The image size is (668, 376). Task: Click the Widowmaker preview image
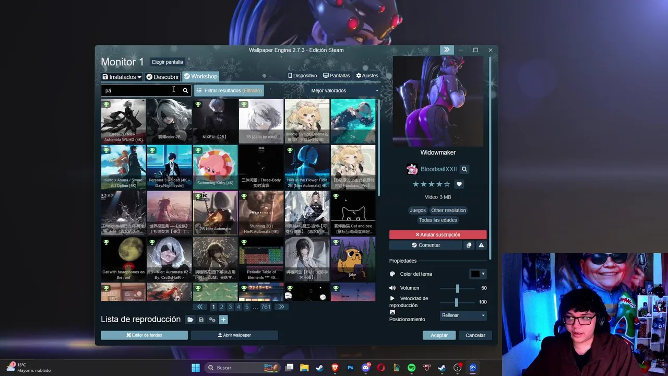pos(438,101)
